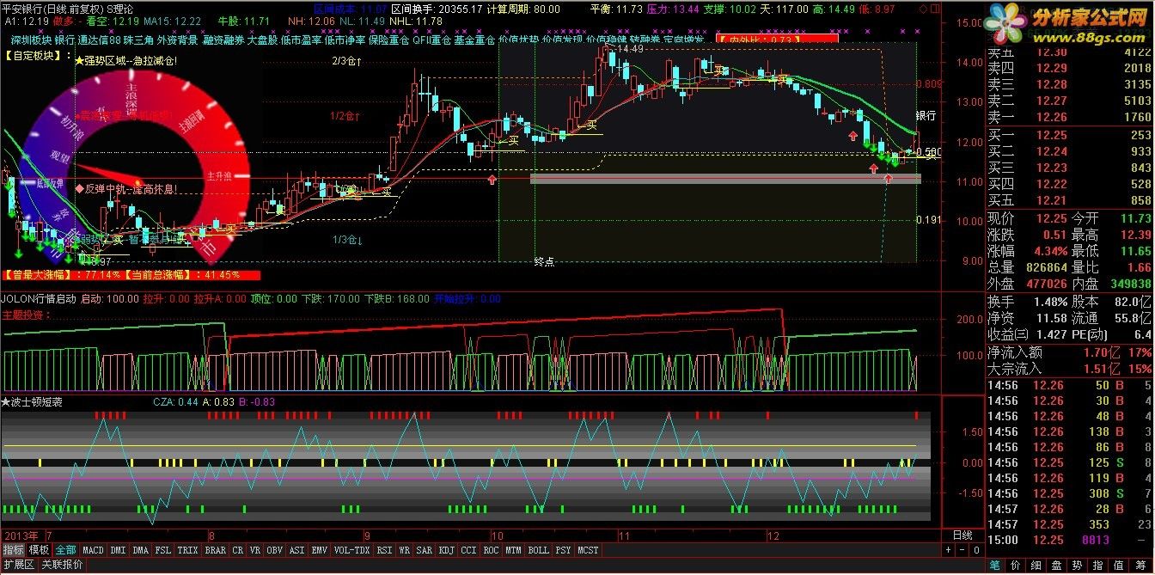The image size is (1155, 575).
Task: Open the MACD indicator tab
Action: click(x=93, y=550)
